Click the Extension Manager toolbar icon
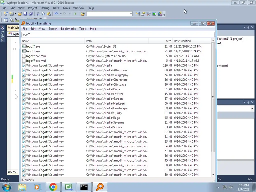256x192 pixels. pos(160,14)
